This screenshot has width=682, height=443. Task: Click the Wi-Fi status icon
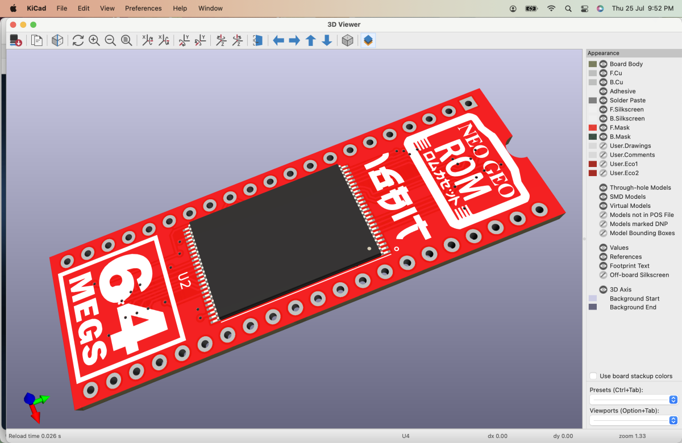[x=551, y=9]
